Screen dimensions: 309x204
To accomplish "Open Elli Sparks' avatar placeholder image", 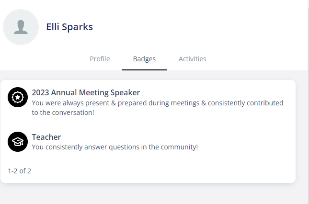I will tap(21, 27).
